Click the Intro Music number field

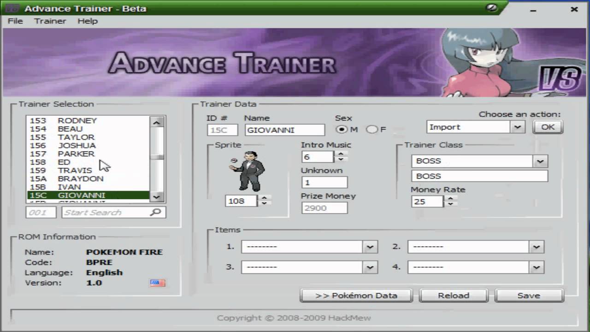click(319, 157)
